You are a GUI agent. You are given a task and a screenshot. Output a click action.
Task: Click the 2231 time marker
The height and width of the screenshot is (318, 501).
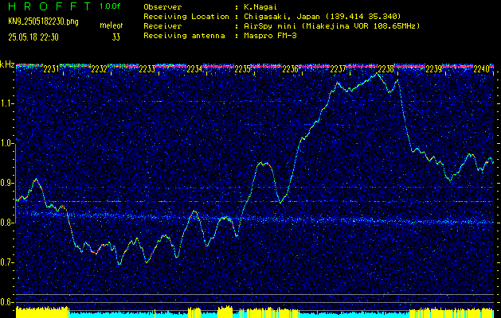click(51, 69)
